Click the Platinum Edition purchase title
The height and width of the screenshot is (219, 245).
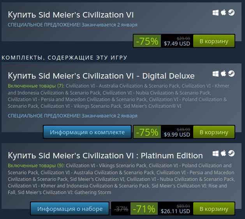click(x=105, y=156)
